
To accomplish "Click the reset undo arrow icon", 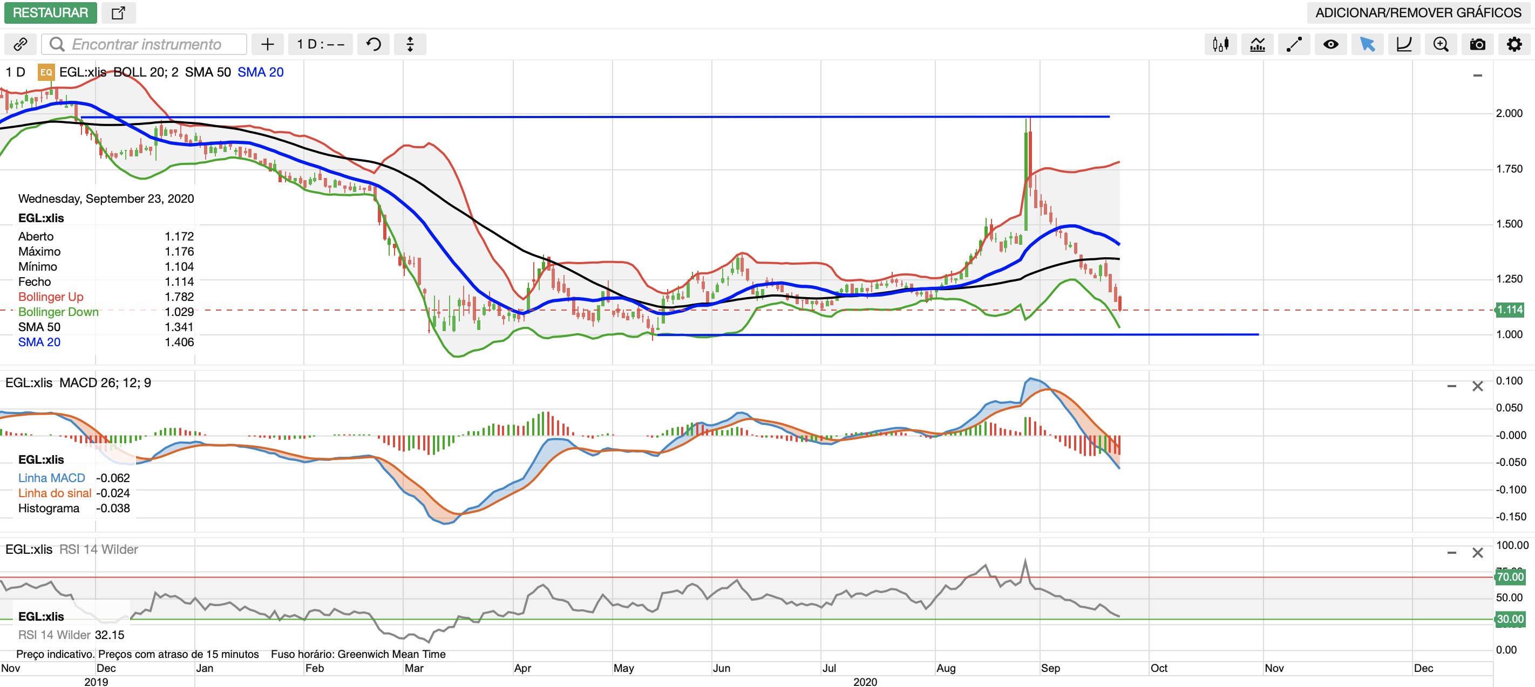I will click(373, 44).
